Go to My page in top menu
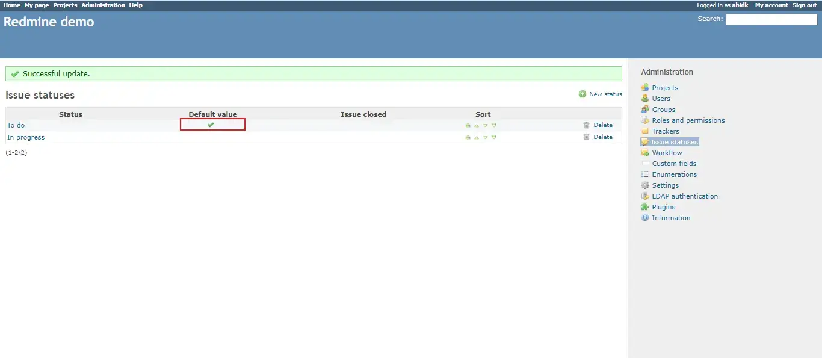 pos(37,5)
